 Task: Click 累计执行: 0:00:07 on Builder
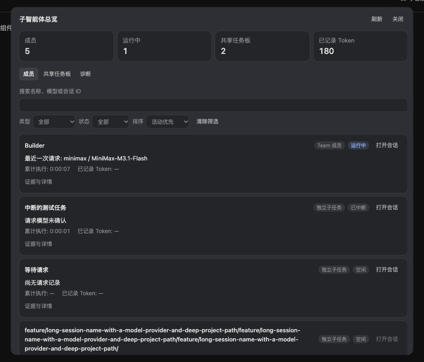coord(48,169)
